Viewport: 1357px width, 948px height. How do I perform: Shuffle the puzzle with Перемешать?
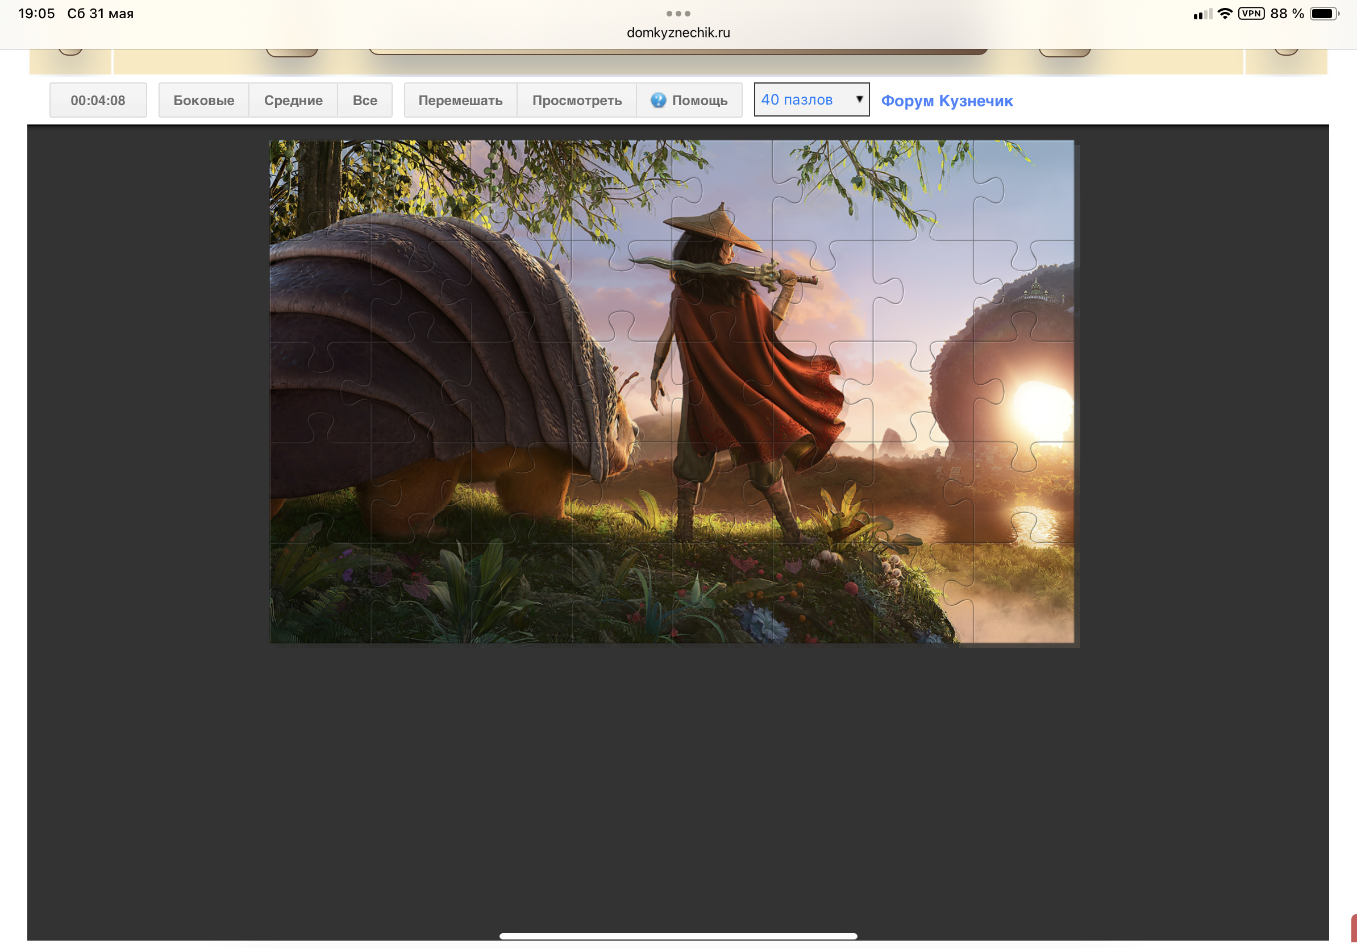(x=460, y=101)
